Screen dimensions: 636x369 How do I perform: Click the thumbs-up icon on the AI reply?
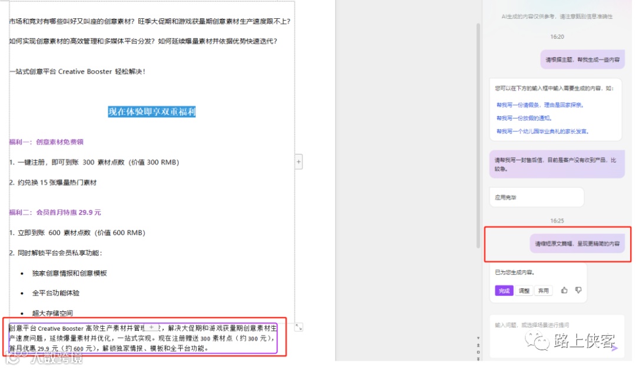point(564,290)
